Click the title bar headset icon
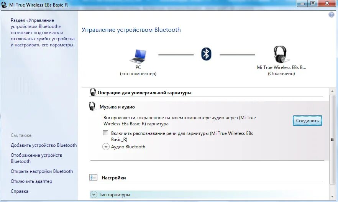Image resolution: width=338 pixels, height=202 pixels. point(4,5)
